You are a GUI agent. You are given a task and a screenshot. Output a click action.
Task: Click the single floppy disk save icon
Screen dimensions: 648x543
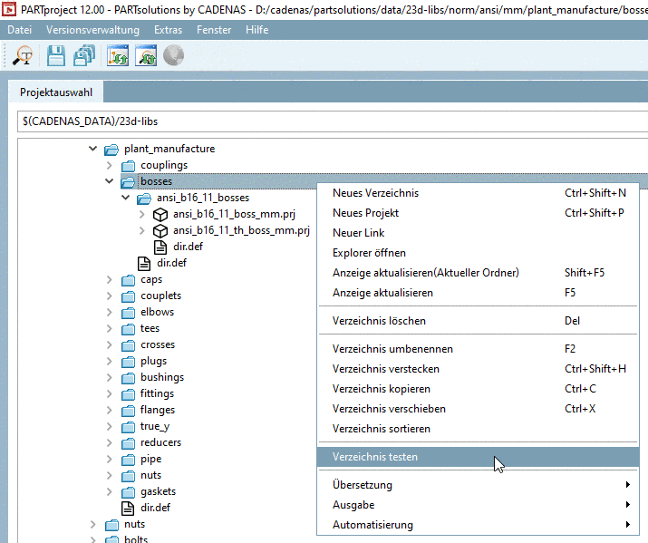point(56,56)
